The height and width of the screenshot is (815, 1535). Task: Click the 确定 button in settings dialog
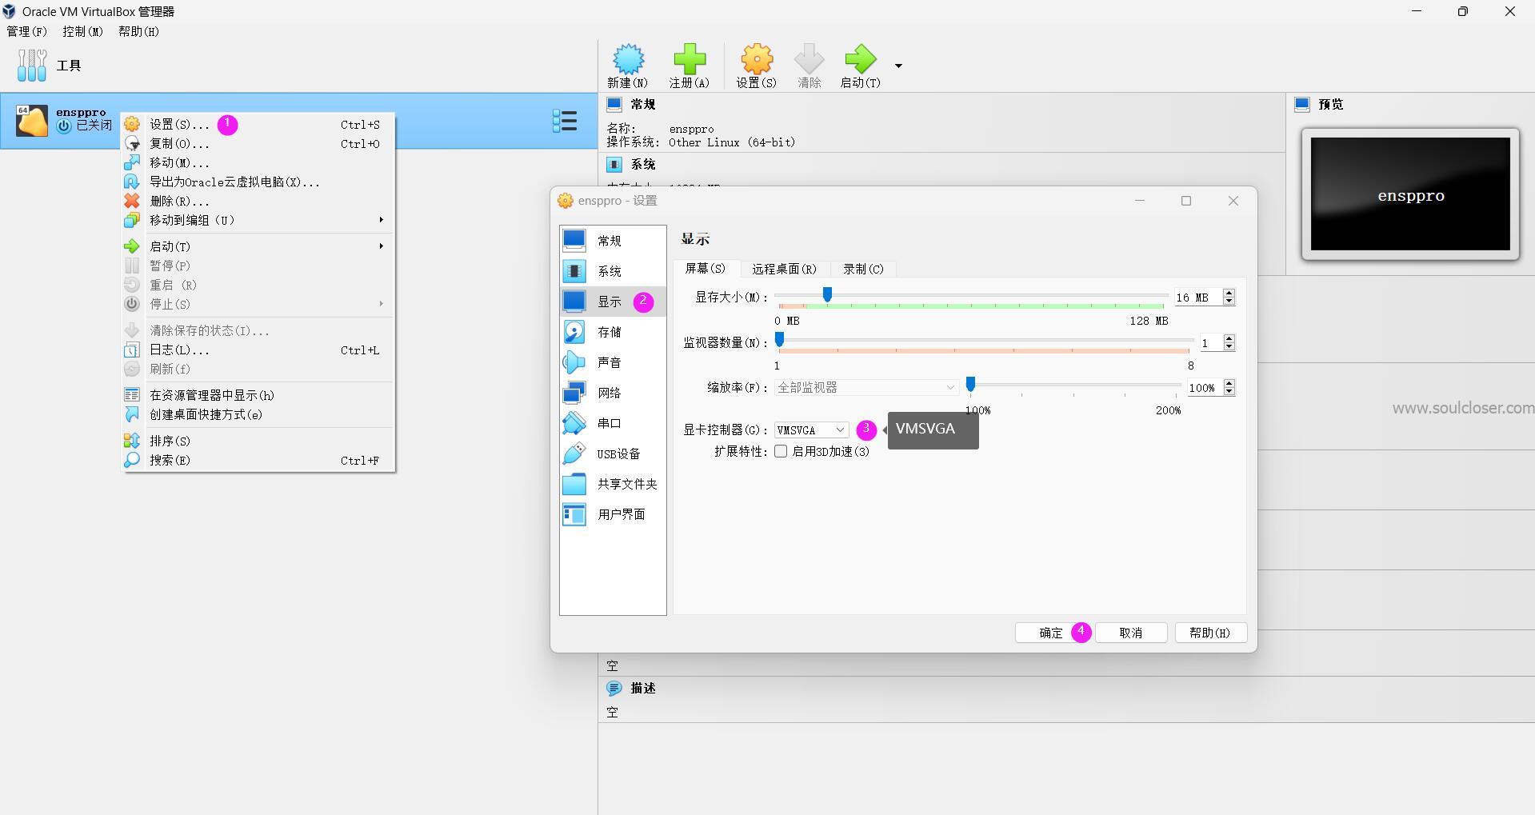[1051, 633]
